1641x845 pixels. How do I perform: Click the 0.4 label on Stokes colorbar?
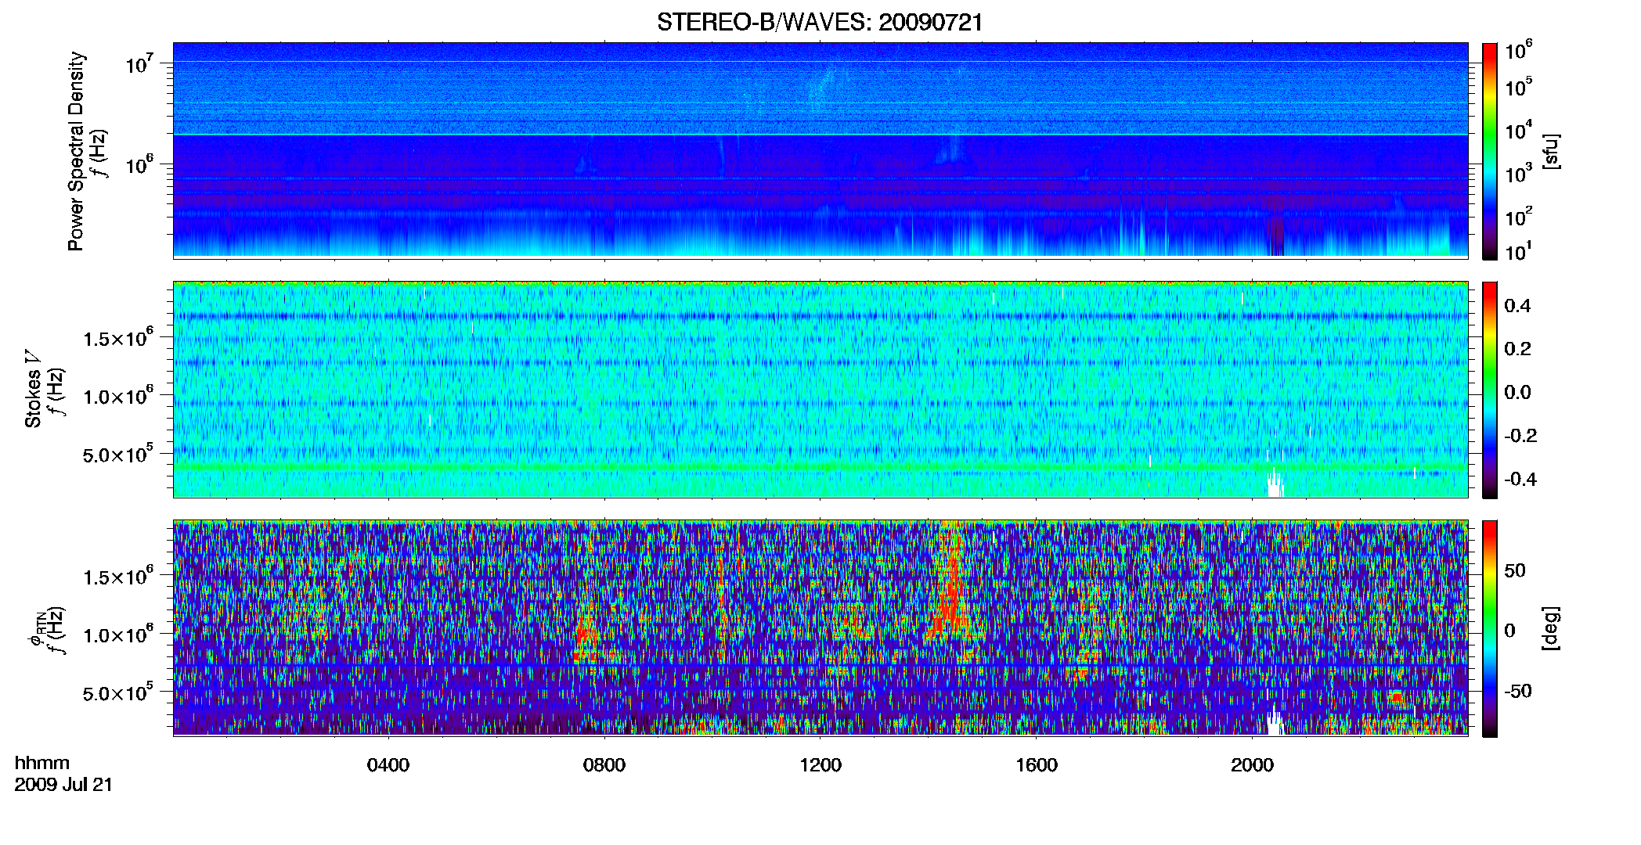click(1517, 306)
